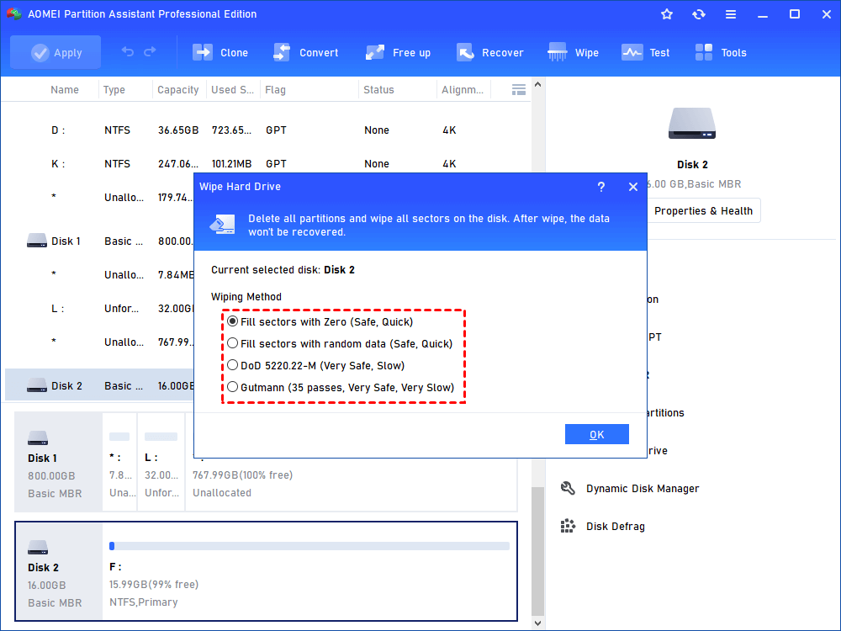Select the 7.84MB unallocated row
Screen dimensions: 841x631
[100, 275]
